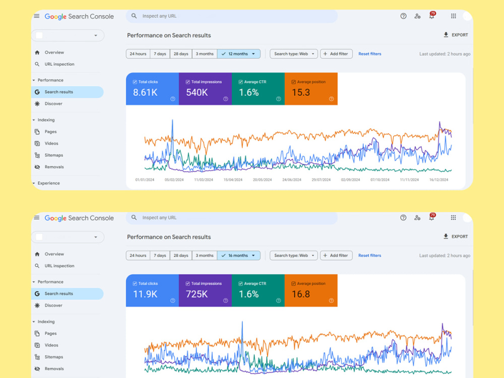The width and height of the screenshot is (504, 378).
Task: Click help icon on 15.3 Average position card
Action: (332, 99)
